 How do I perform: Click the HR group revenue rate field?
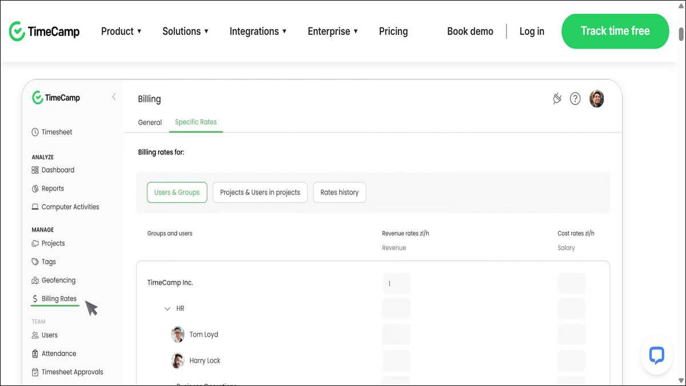(396, 308)
